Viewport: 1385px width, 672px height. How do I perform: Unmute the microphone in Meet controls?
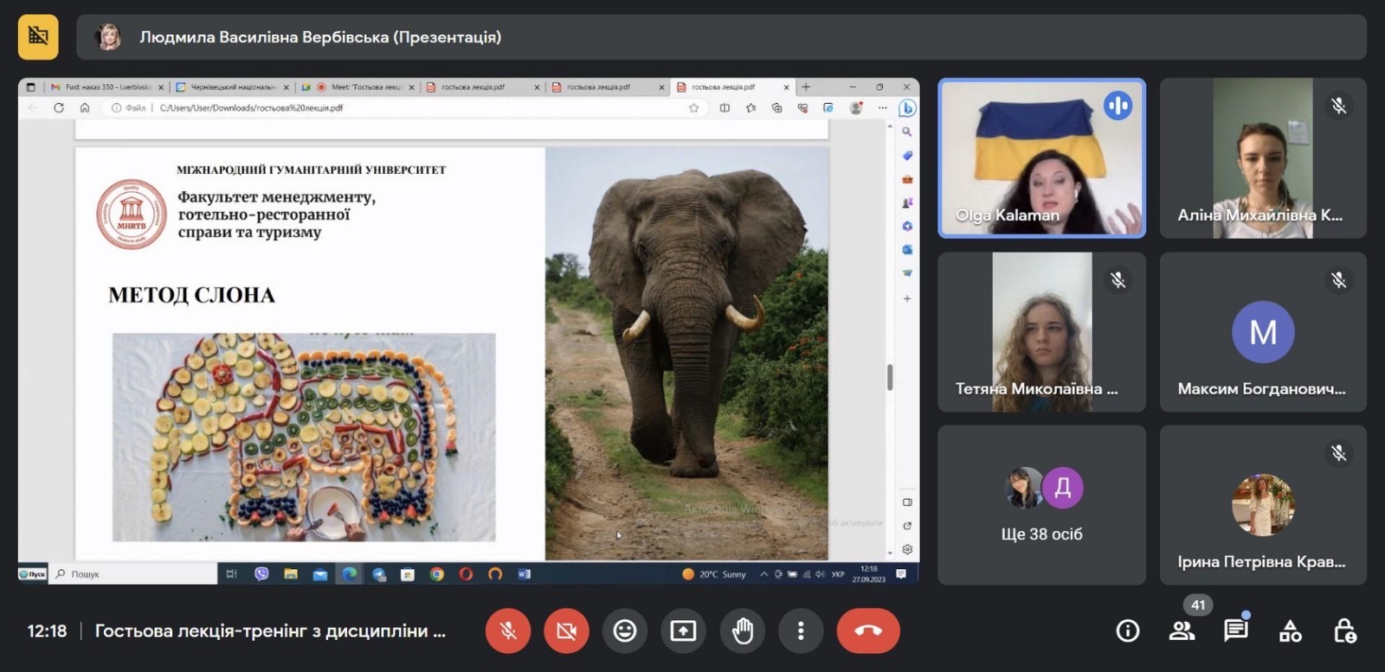(508, 631)
